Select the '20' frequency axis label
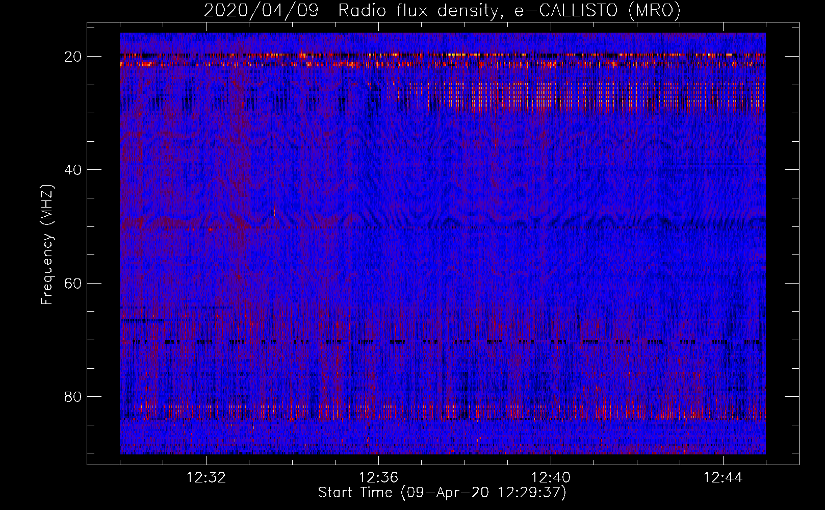The height and width of the screenshot is (510, 825). tap(73, 57)
